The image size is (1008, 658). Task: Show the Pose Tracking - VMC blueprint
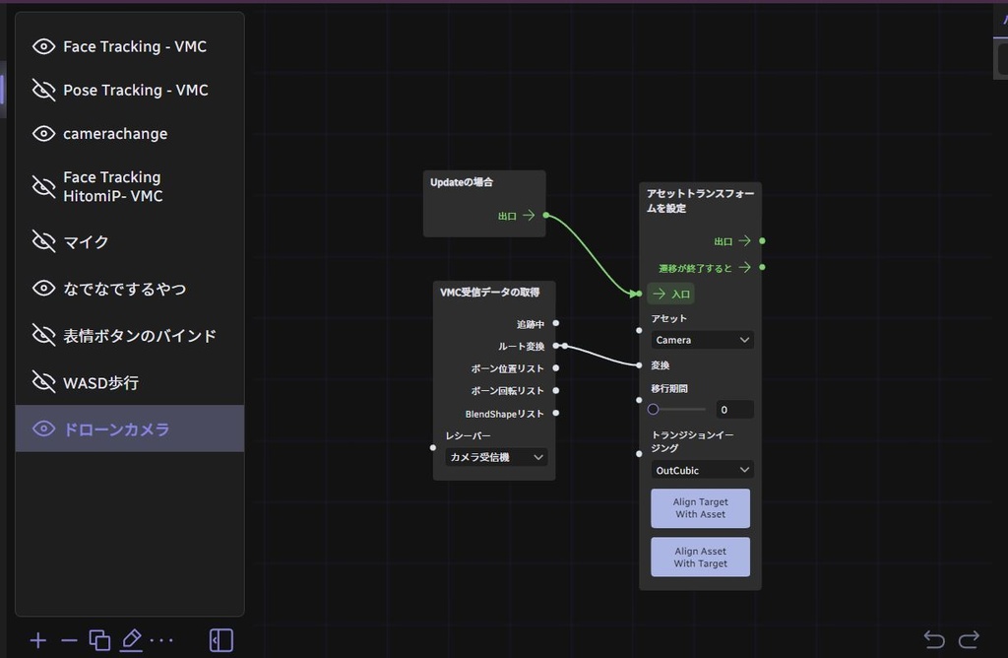point(43,90)
